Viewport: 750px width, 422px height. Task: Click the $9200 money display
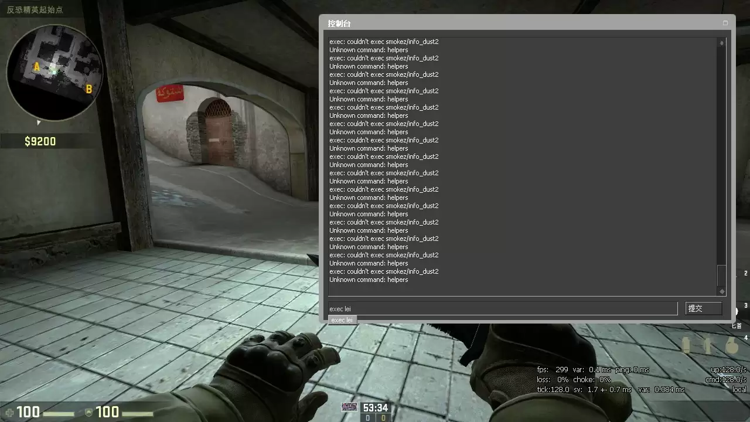click(x=40, y=141)
